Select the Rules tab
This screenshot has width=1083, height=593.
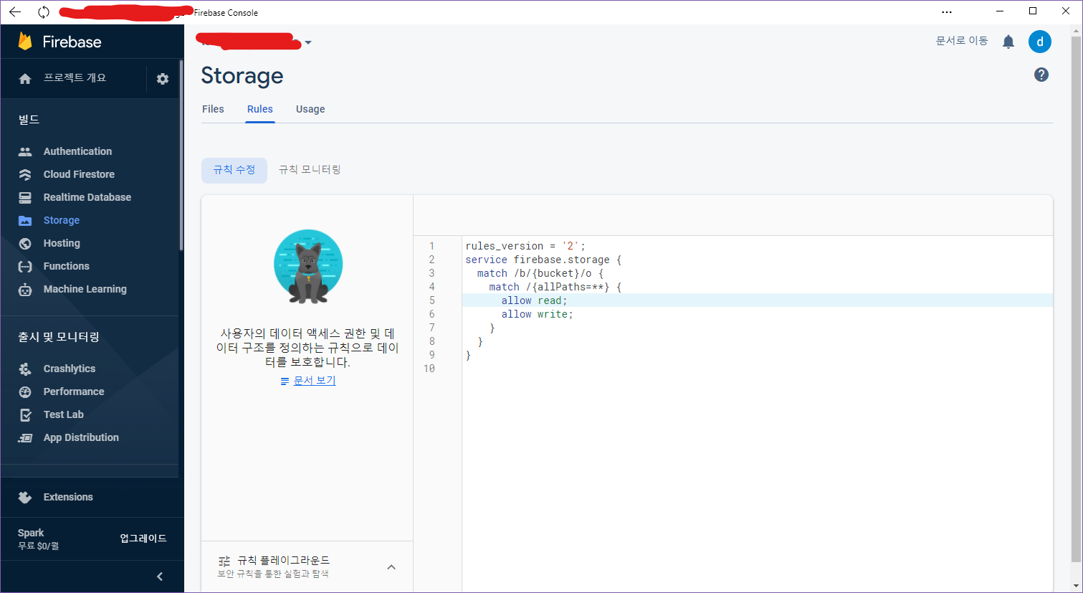tap(260, 109)
